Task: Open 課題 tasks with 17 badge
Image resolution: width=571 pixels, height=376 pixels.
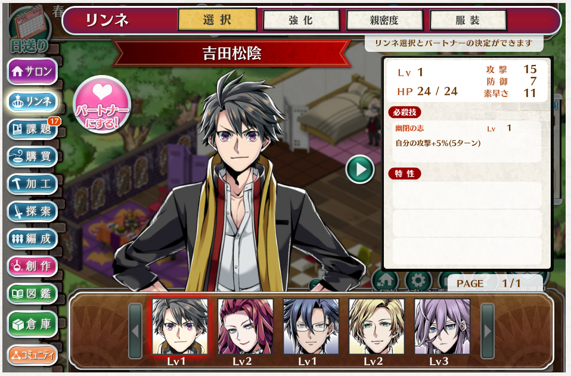Action: [x=32, y=129]
